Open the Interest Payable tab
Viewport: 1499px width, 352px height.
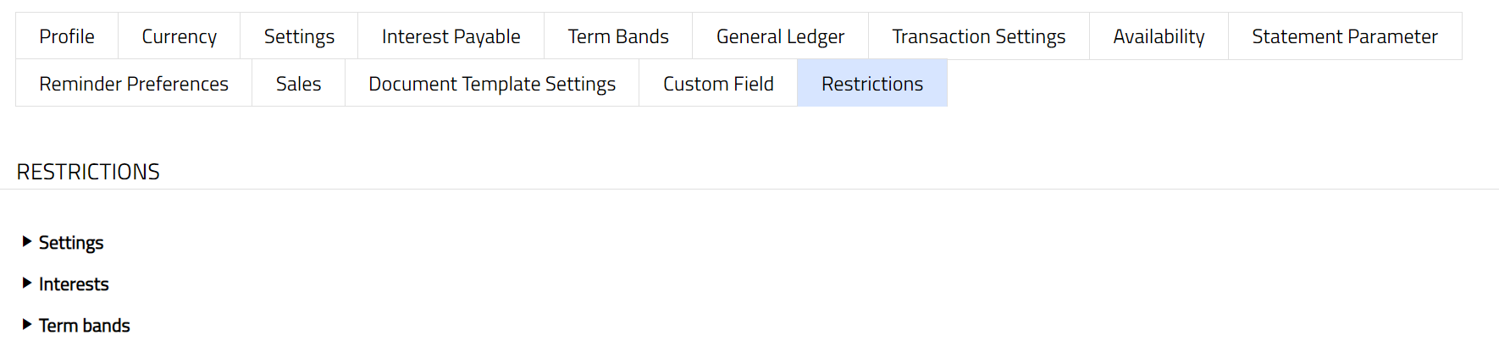point(451,36)
